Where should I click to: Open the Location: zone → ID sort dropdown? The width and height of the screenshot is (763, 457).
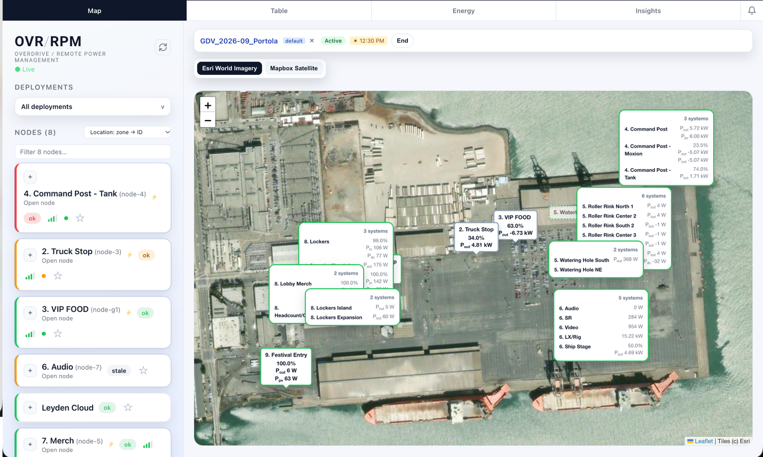click(128, 132)
